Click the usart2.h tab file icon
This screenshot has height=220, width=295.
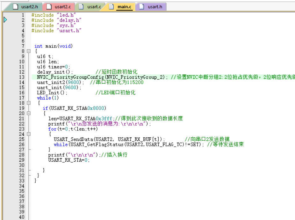pos(16,7)
